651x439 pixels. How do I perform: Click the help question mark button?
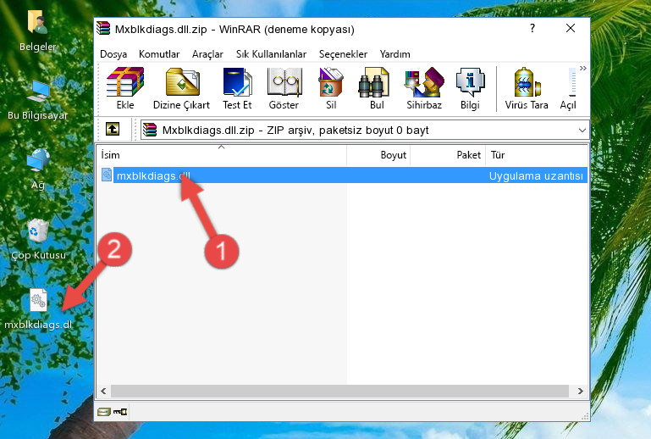532,28
